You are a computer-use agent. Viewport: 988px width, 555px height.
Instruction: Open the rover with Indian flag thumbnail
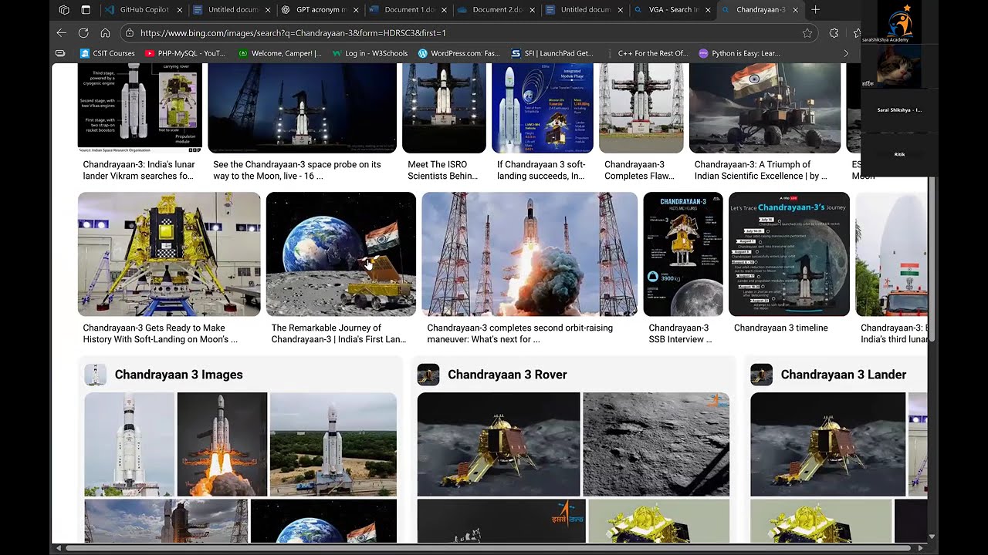pos(765,108)
